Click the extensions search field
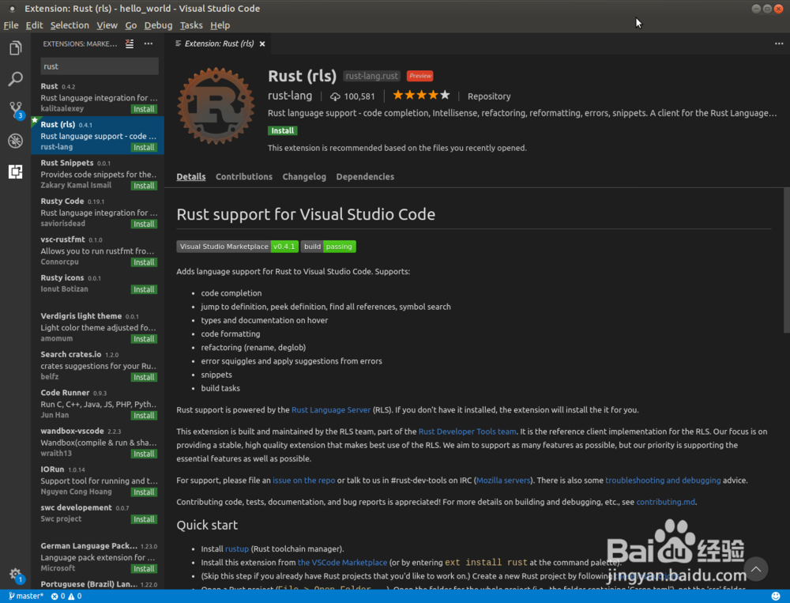 (100, 66)
